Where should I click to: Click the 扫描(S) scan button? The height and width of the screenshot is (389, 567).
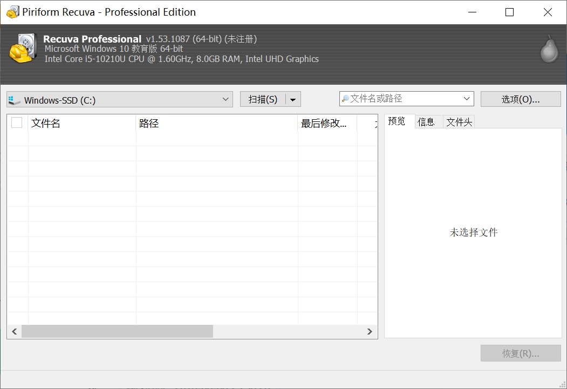tap(263, 99)
